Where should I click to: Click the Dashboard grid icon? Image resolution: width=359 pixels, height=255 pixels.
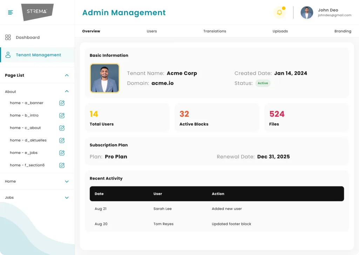8,37
